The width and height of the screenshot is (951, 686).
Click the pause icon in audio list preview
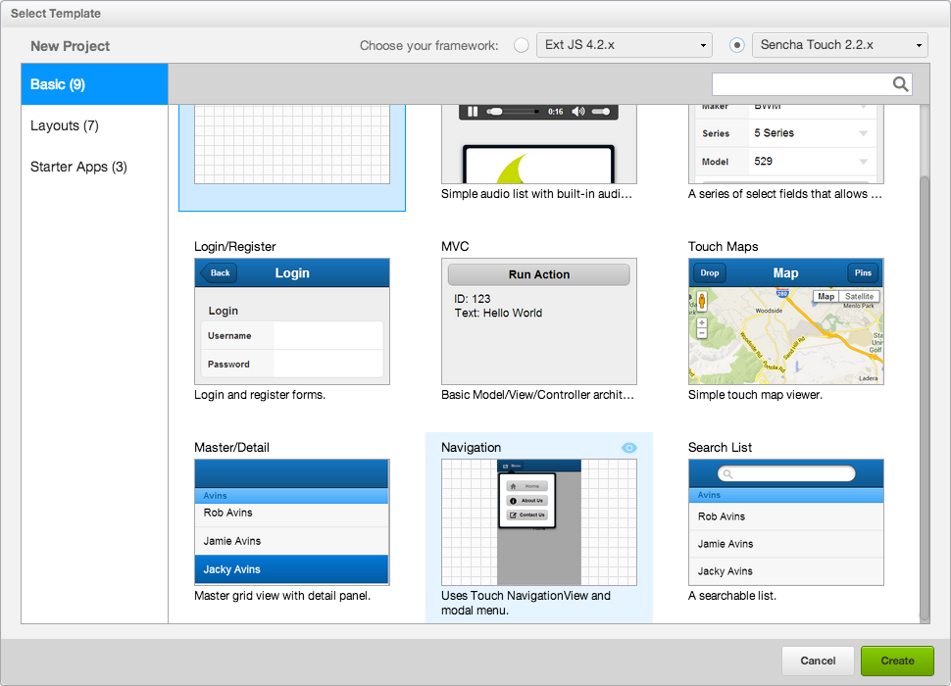click(x=472, y=111)
